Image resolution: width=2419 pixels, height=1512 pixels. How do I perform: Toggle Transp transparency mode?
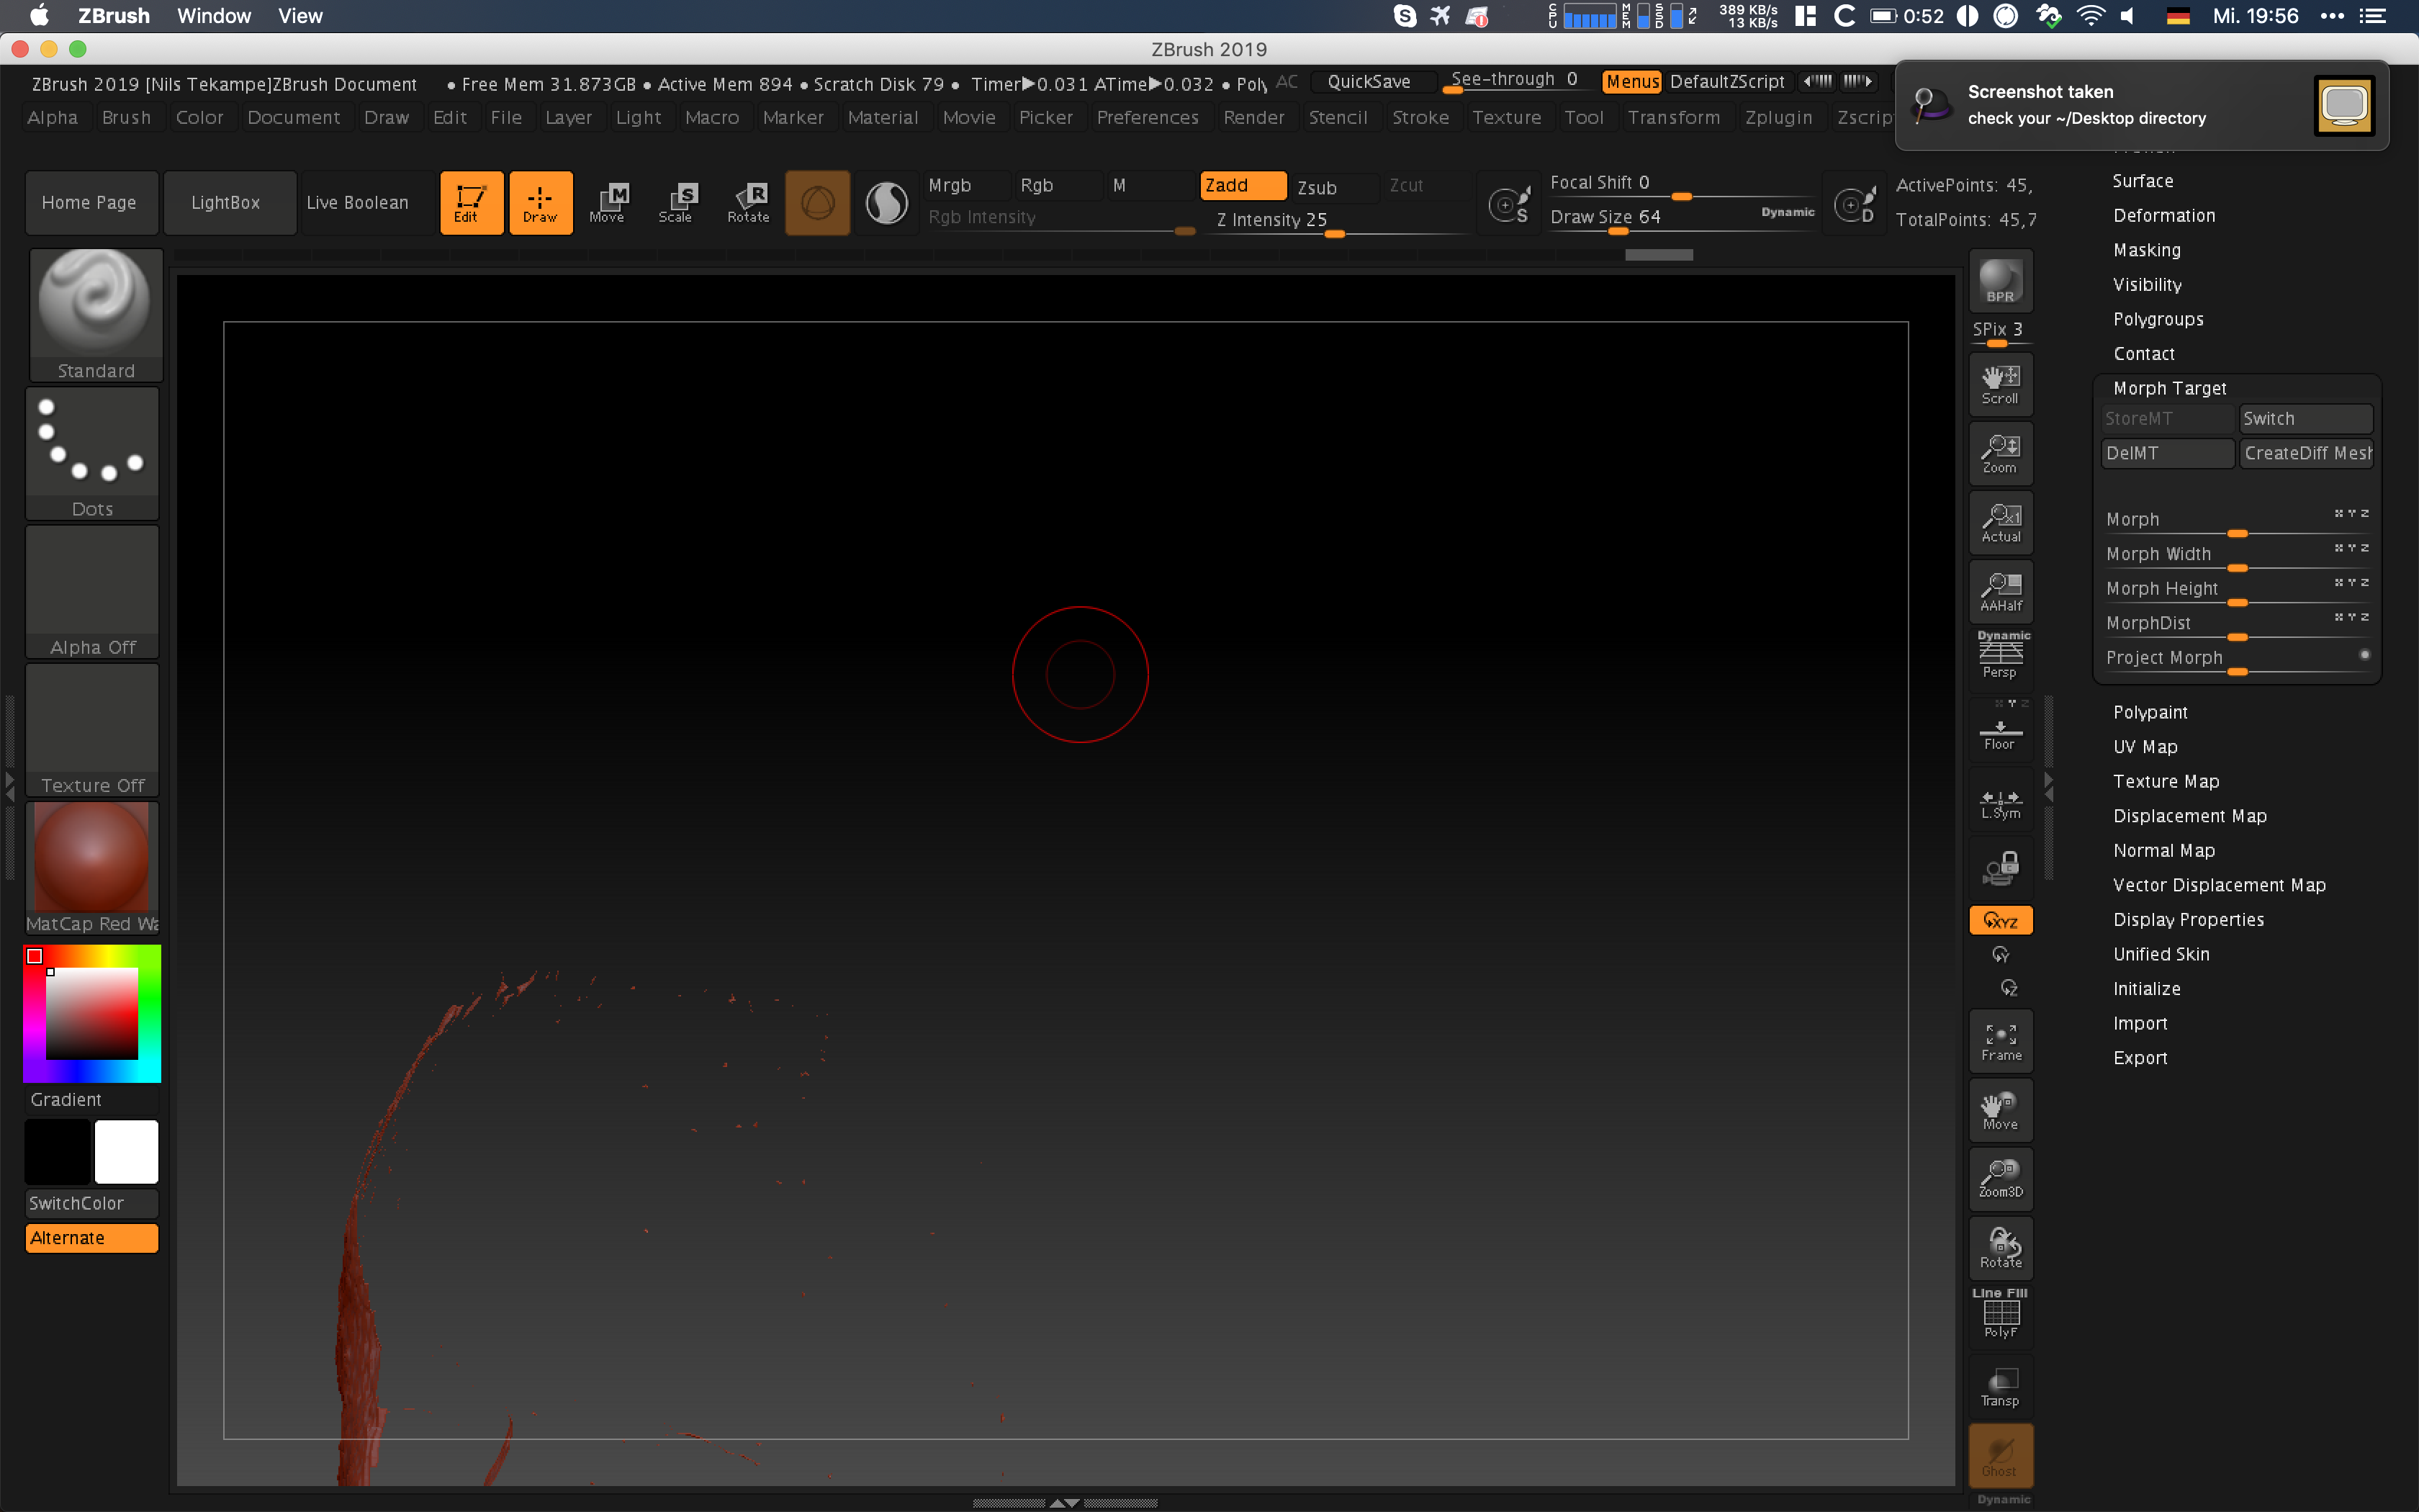(2001, 1385)
